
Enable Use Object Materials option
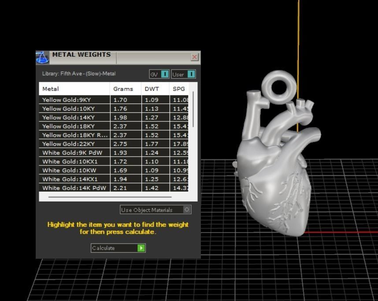pyautogui.click(x=156, y=210)
